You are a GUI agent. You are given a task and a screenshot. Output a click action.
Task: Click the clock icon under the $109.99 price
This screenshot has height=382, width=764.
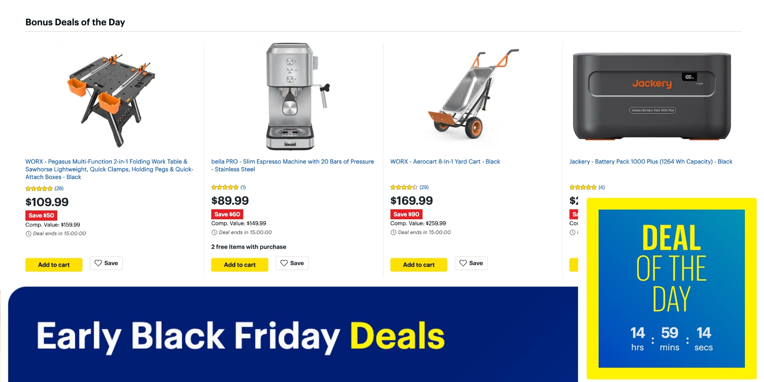(x=28, y=233)
